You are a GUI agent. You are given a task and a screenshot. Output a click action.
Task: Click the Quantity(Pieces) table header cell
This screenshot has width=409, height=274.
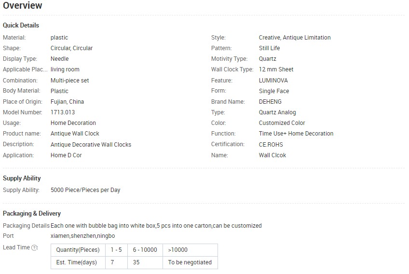point(78,250)
